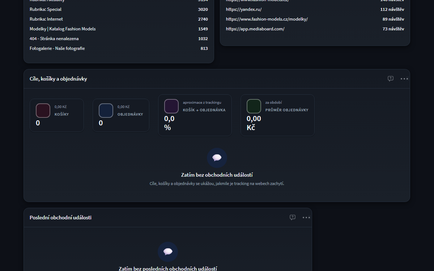Click the 1549 visits value
The image size is (434, 271).
[x=203, y=29]
